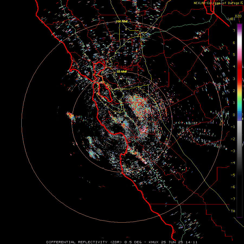Click the -3 value on the color scale
Image resolution: width=244 pixels, height=244 pixels.
click(233, 151)
